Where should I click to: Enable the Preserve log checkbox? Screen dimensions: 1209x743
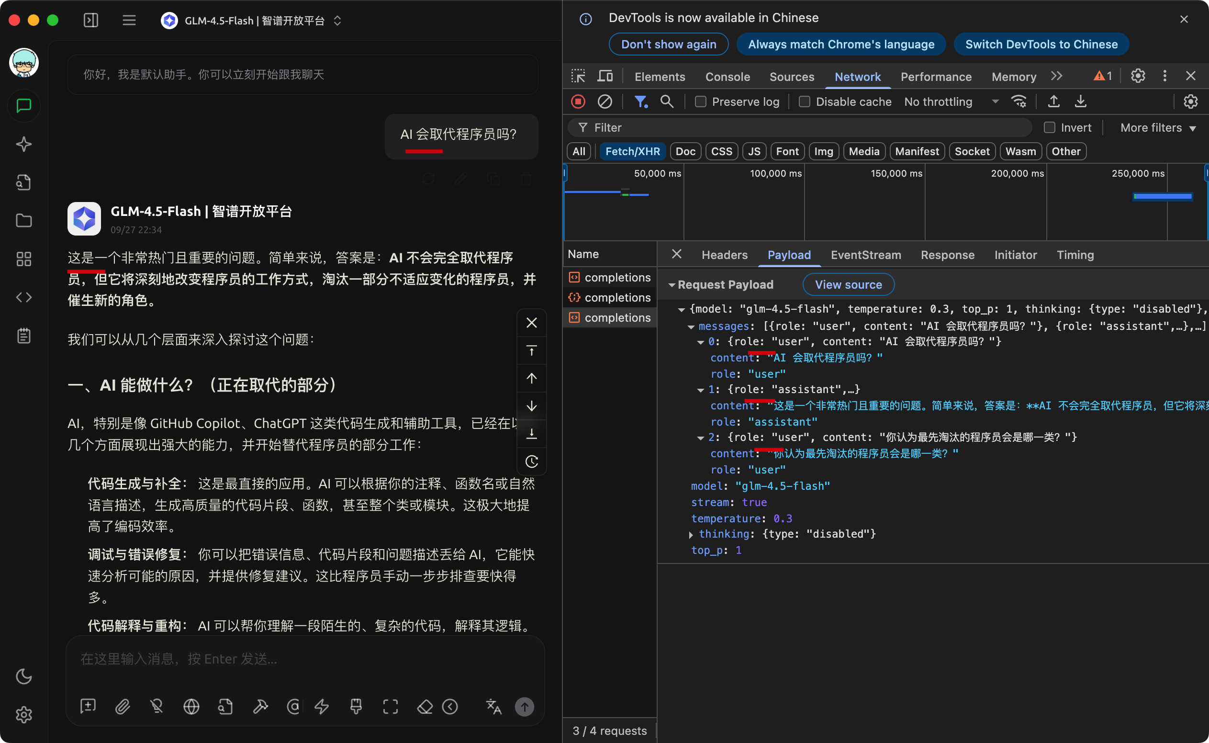coord(701,101)
